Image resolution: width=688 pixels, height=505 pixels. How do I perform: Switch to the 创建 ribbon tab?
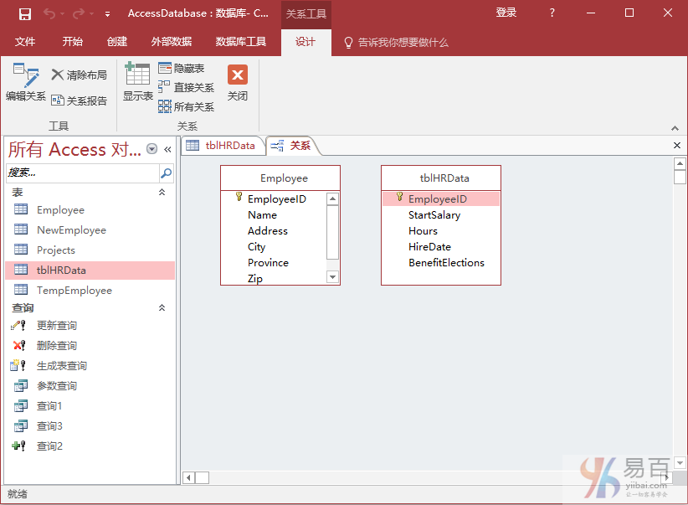[117, 42]
